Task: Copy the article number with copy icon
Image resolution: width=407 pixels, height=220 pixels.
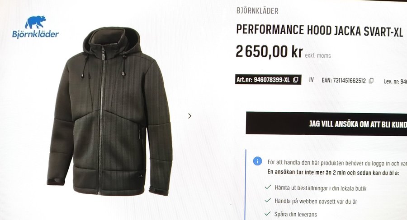Action: click(296, 80)
